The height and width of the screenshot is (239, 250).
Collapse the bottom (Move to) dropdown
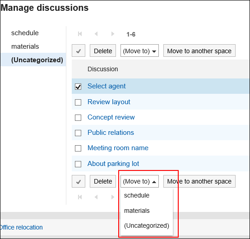139,181
